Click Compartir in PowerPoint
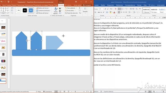 click(87, 5)
